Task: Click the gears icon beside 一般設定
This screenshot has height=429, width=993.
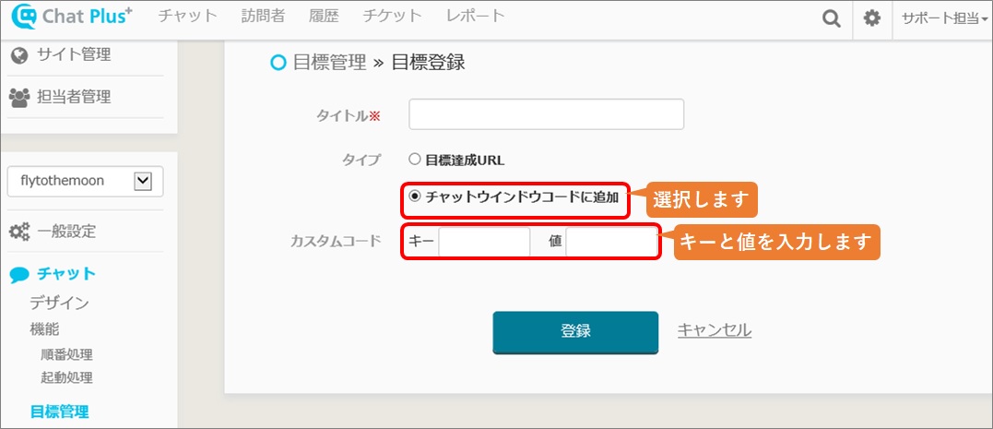Action: coord(19,232)
